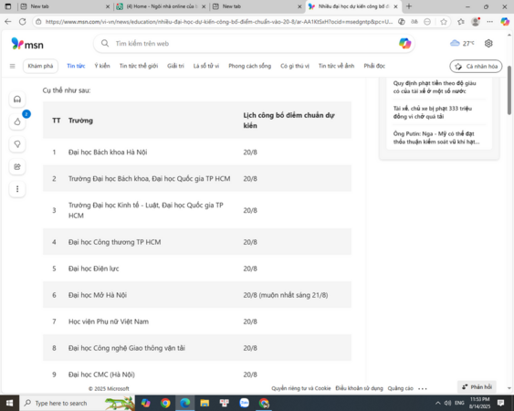This screenshot has height=411, width=514.
Task: Expand hidden system tray icons chevron
Action: pos(437,403)
